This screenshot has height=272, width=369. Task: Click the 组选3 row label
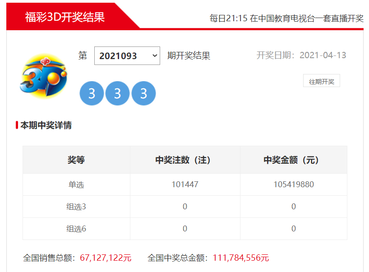pyautogui.click(x=76, y=207)
